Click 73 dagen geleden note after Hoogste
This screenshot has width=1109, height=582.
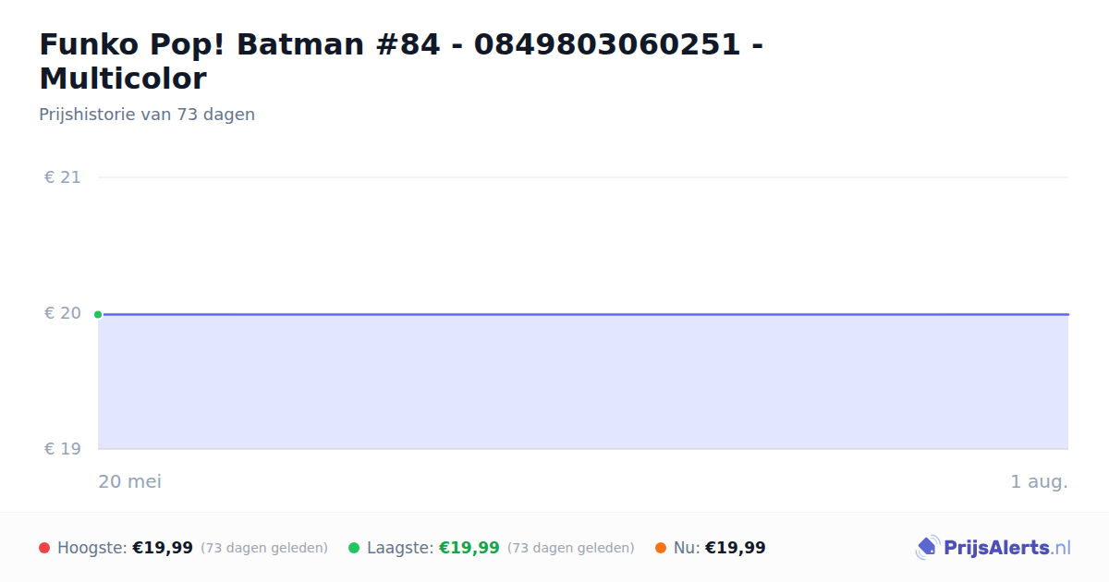point(264,548)
